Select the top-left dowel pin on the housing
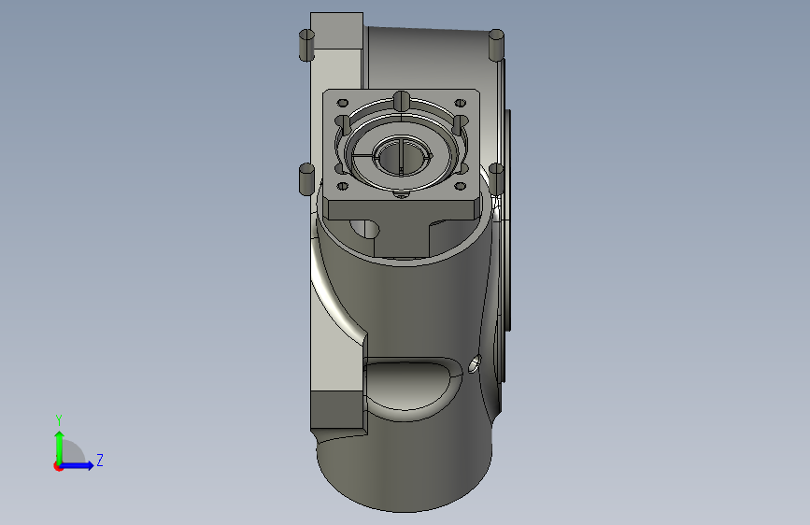The width and height of the screenshot is (810, 525). 306,45
